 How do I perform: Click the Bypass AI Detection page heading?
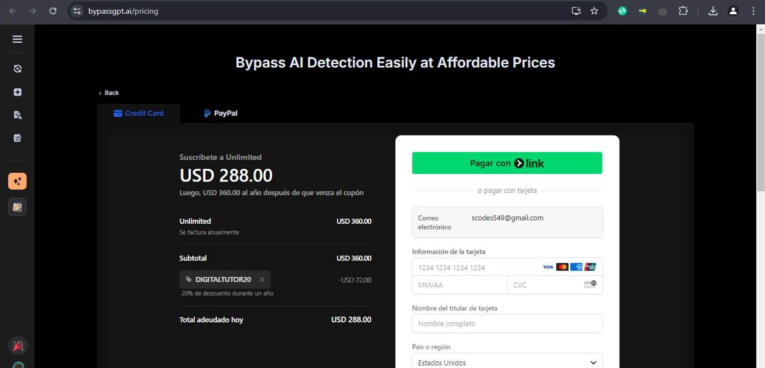[x=395, y=63]
